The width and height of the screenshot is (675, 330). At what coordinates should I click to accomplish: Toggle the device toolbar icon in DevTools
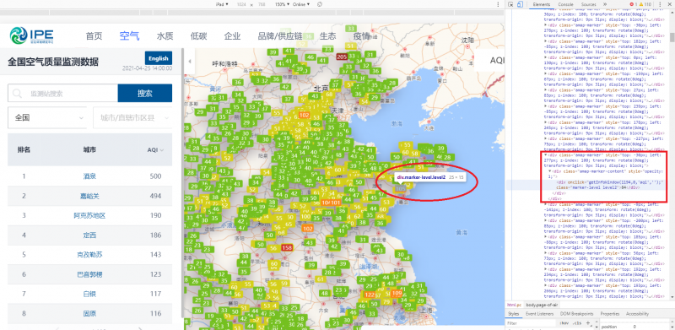(520, 4)
